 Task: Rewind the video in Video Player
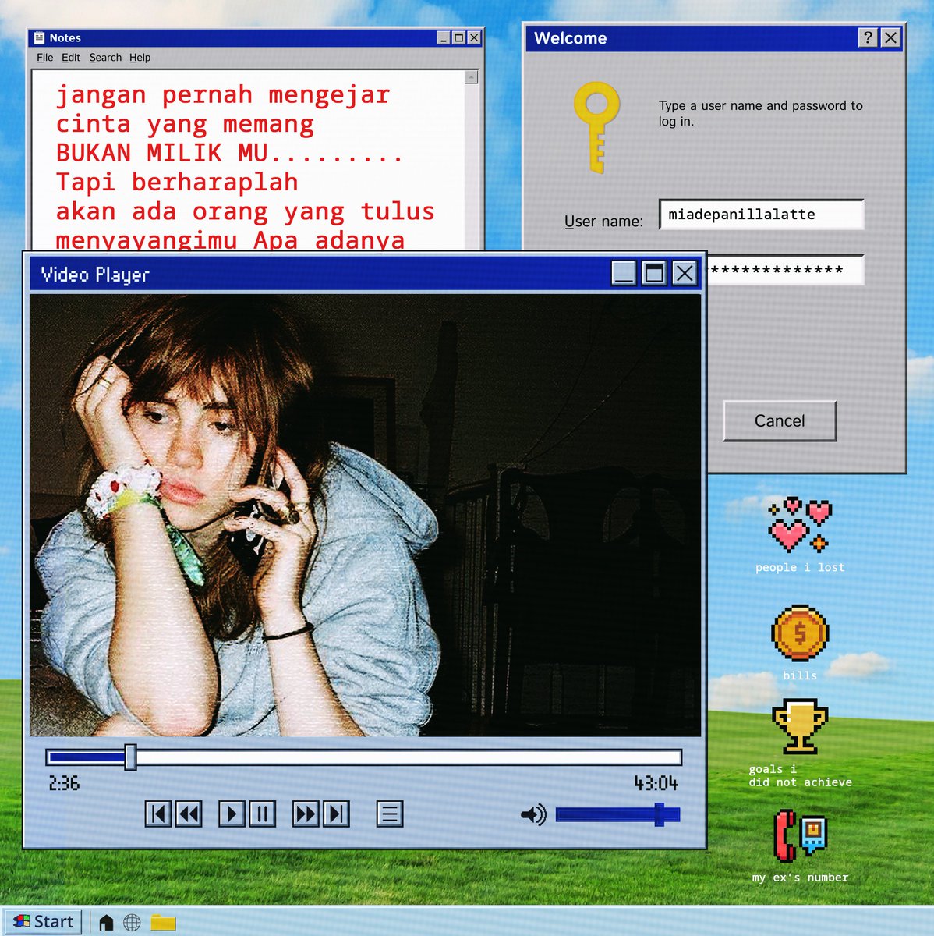188,814
